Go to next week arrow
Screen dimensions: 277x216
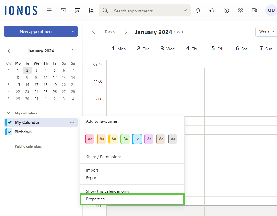(126, 32)
